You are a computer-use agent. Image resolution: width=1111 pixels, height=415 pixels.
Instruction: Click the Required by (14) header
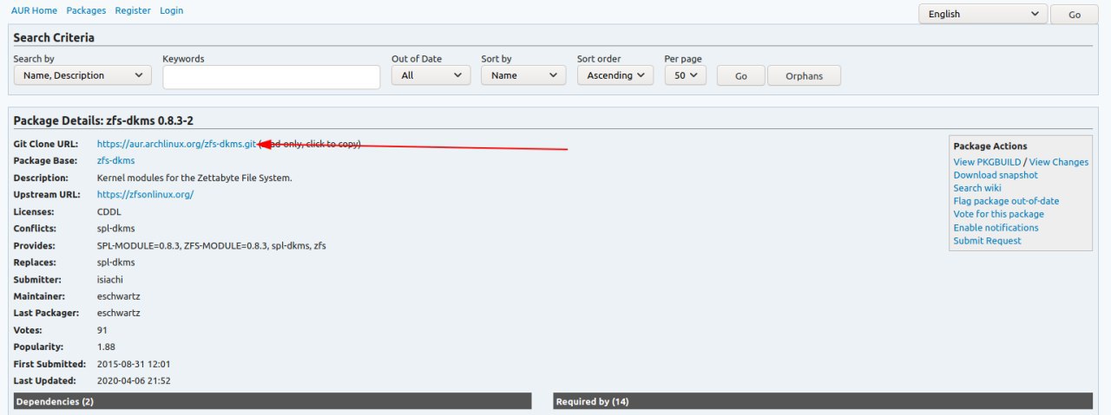pyautogui.click(x=823, y=401)
